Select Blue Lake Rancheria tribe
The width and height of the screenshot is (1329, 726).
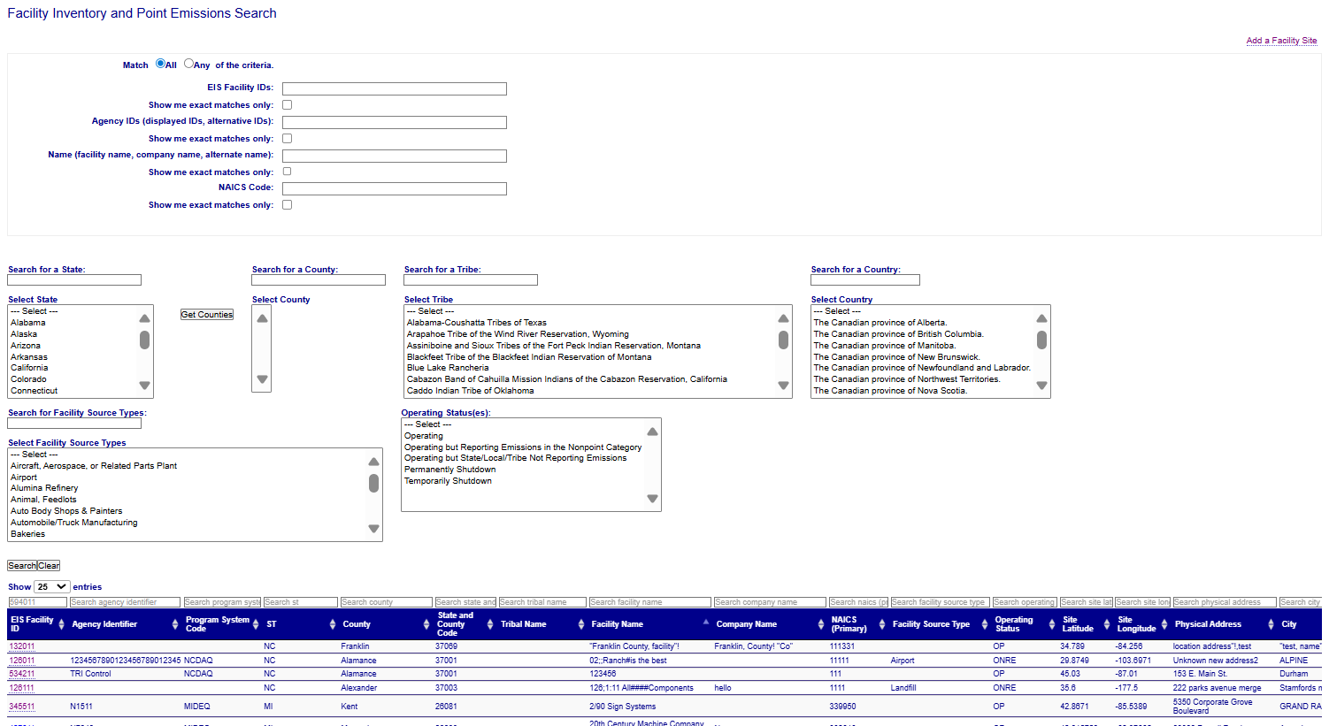coord(448,368)
